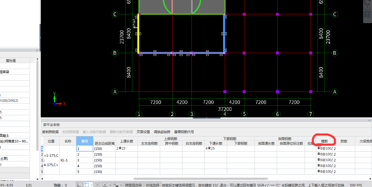Select the yellow beam on axis 1
Screen dimensions: 372x187
(138, 33)
